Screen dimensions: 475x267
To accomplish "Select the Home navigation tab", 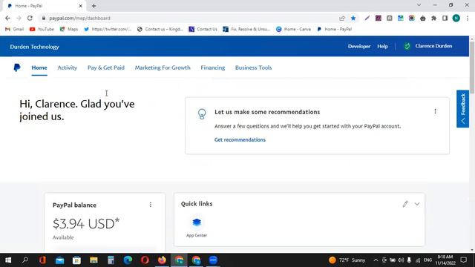I will click(x=39, y=67).
